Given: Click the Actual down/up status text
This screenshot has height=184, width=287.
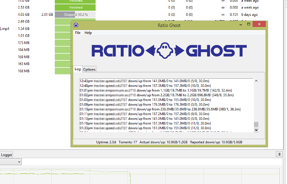Looking at the screenshot, I should coord(164,142).
